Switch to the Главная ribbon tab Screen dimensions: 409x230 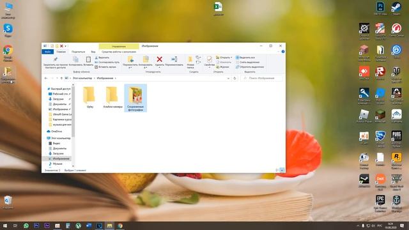(x=61, y=52)
